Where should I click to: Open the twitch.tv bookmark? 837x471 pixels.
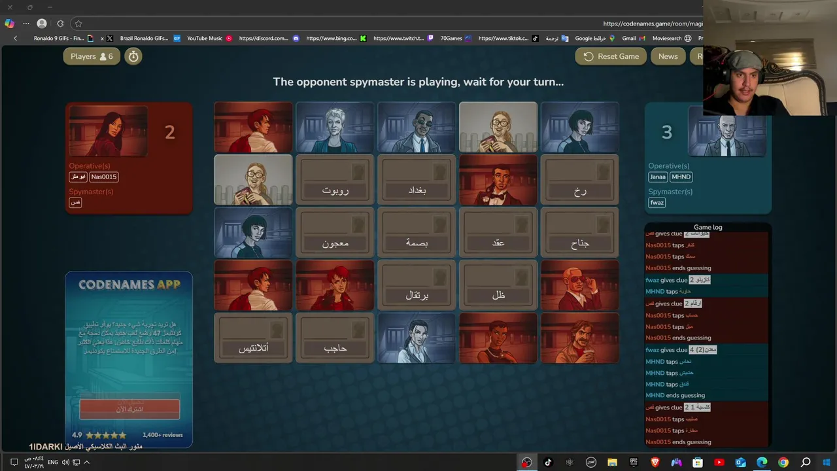403,39
